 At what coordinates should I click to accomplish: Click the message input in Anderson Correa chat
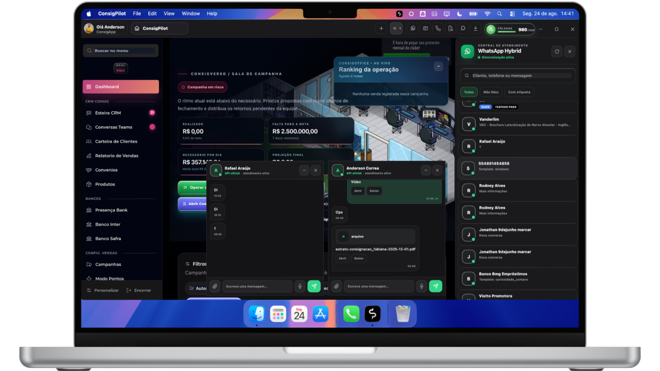click(379, 286)
